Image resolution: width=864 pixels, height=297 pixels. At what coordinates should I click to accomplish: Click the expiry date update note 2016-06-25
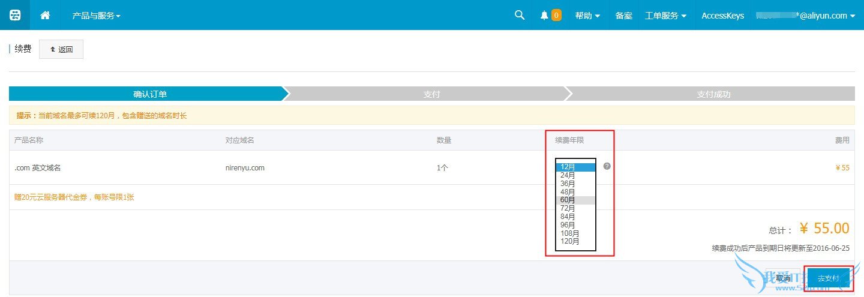[x=781, y=248]
